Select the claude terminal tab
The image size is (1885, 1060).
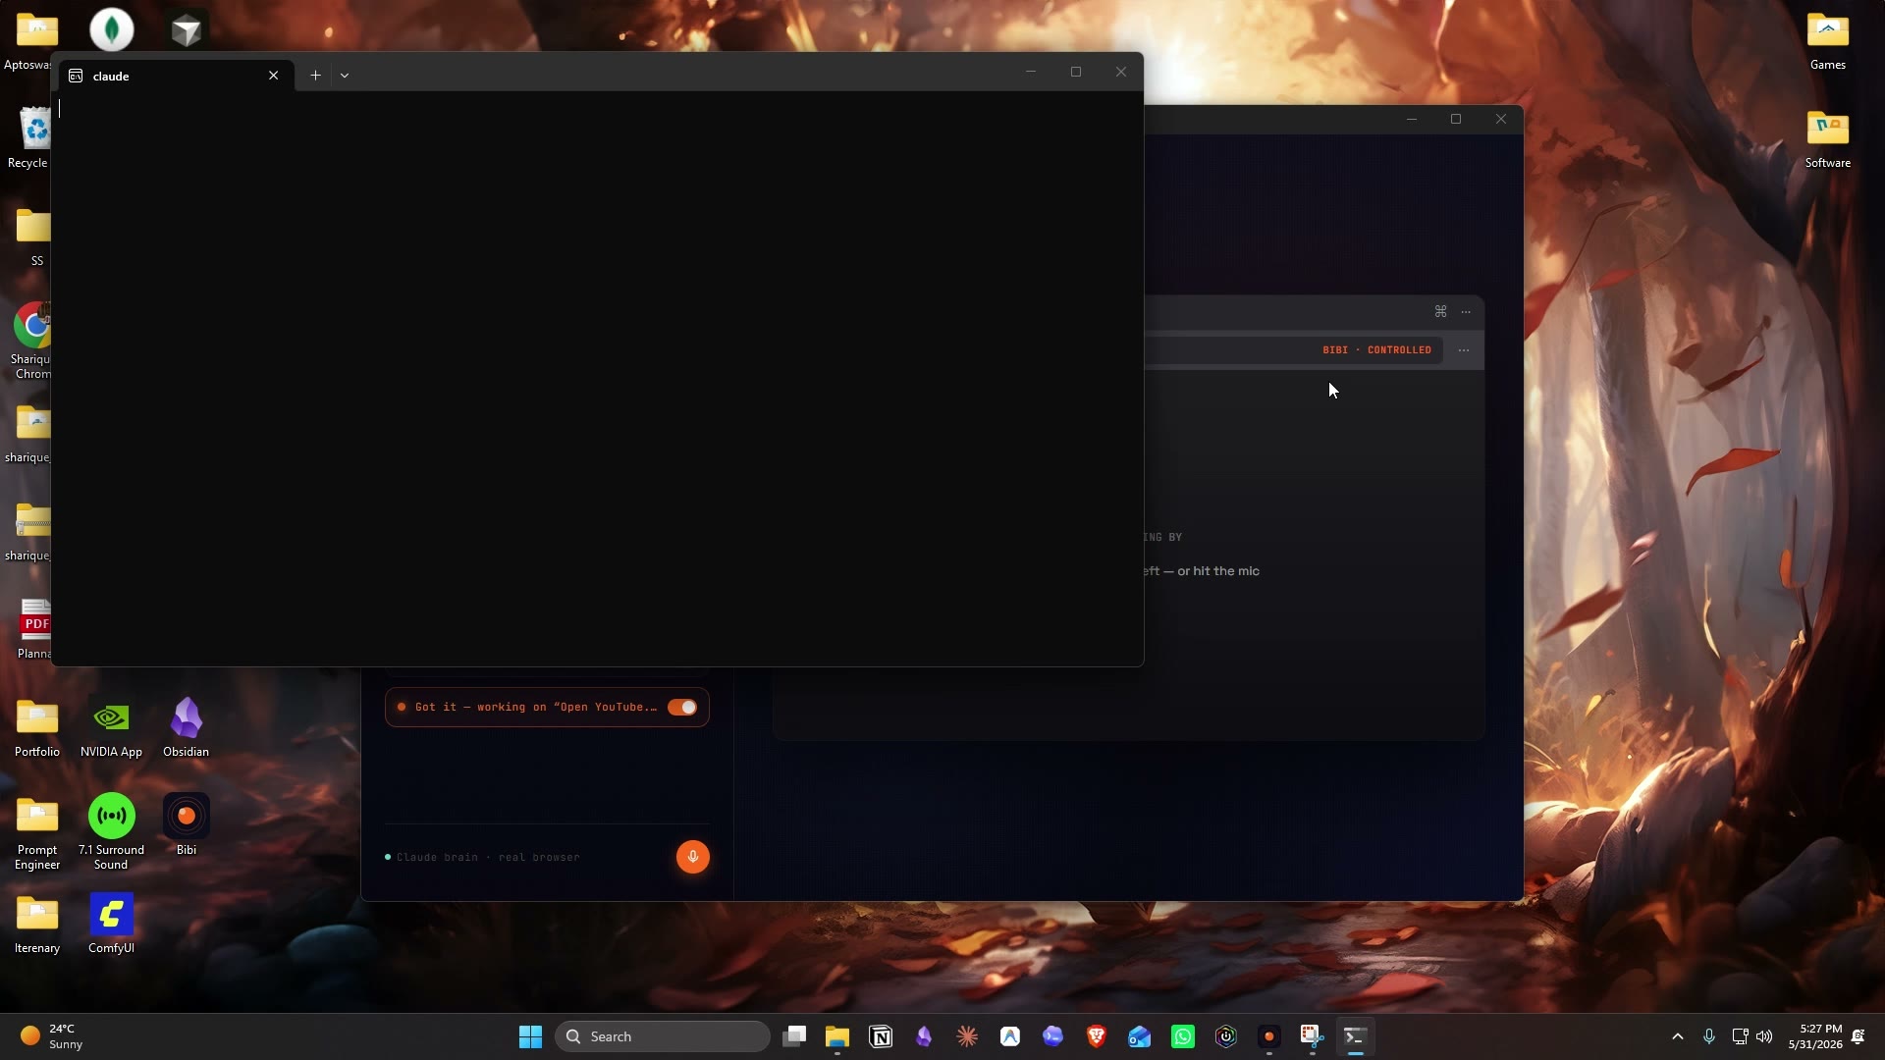pos(177,76)
